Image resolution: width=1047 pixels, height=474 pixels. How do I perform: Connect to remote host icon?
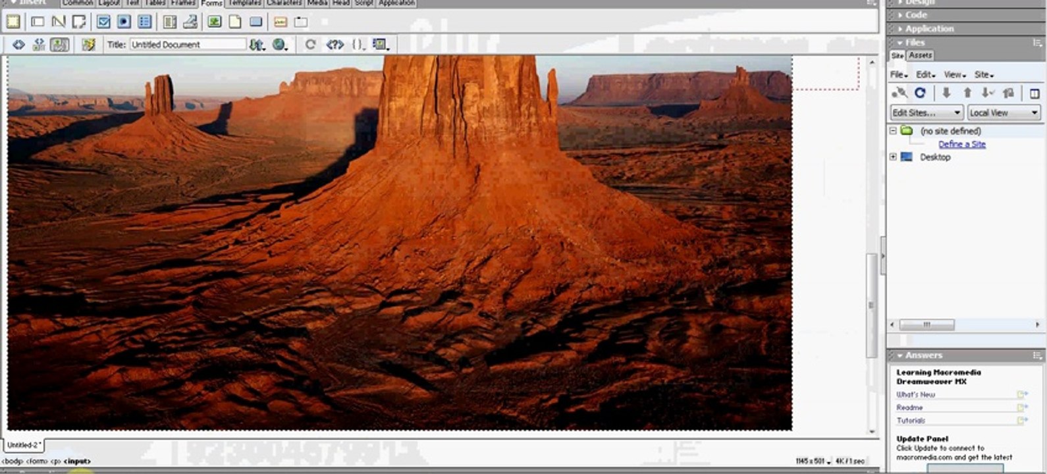click(x=899, y=93)
